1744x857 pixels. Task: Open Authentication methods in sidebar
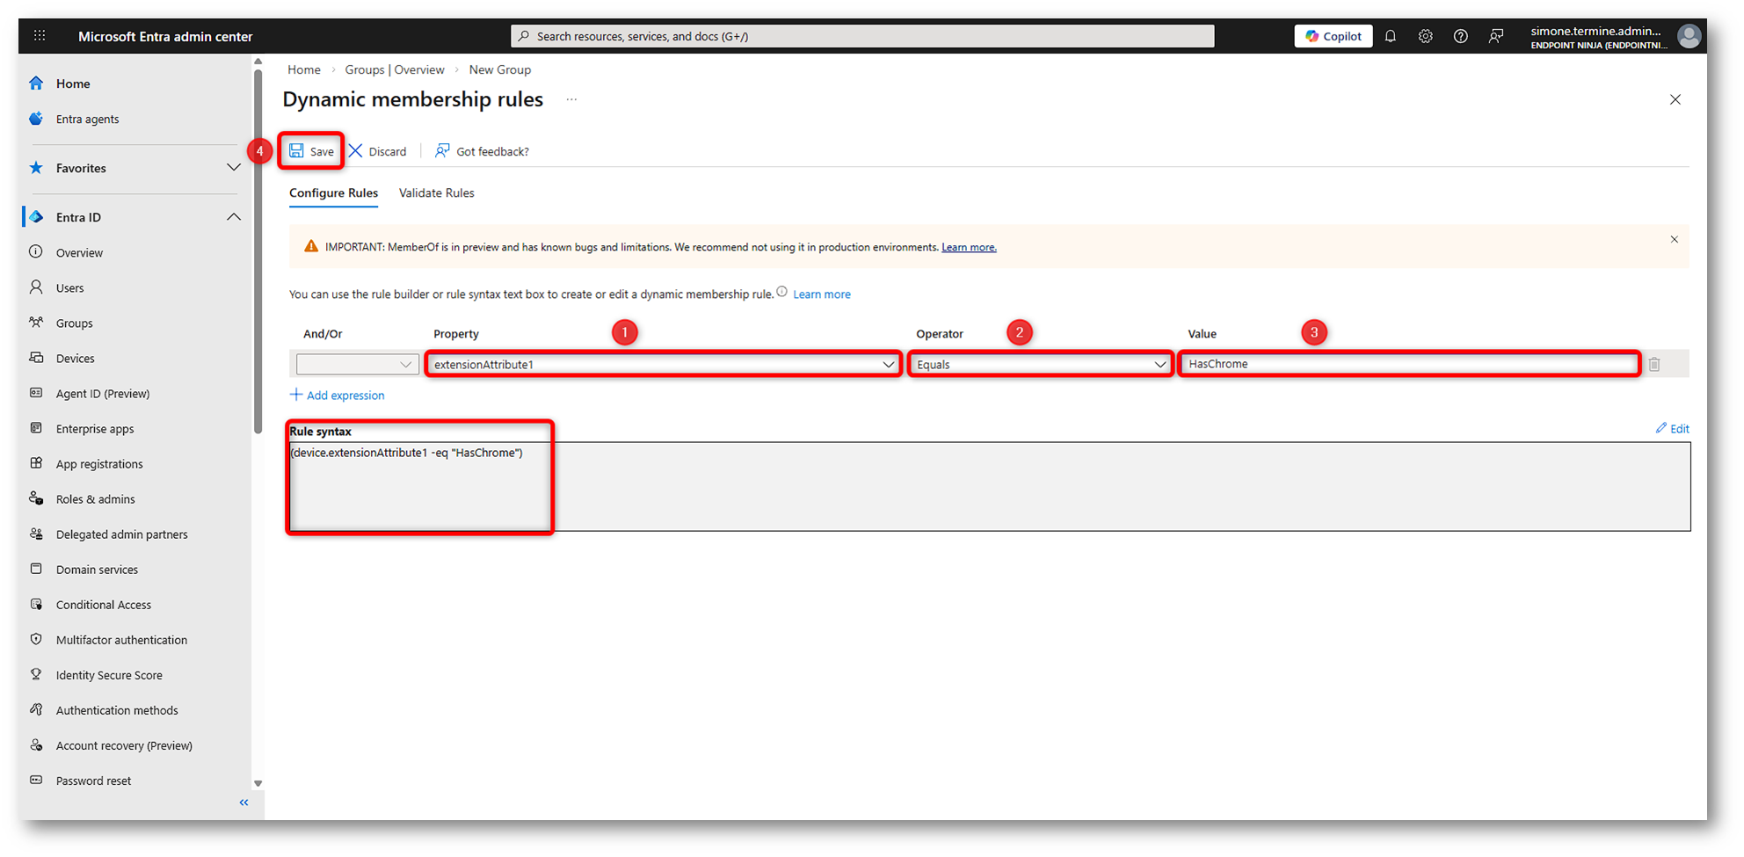pos(117,710)
